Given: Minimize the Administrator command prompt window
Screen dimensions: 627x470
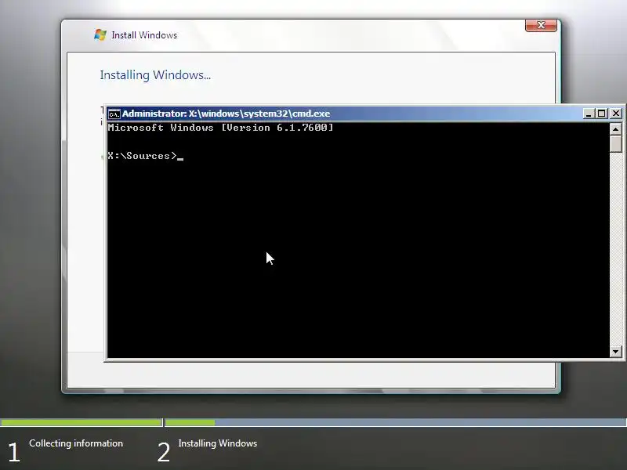Looking at the screenshot, I should click(x=589, y=114).
